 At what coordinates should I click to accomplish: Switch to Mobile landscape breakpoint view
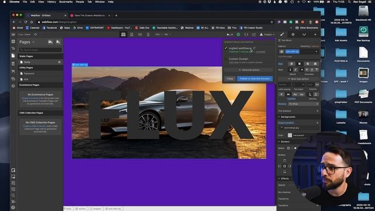[x=140, y=35]
